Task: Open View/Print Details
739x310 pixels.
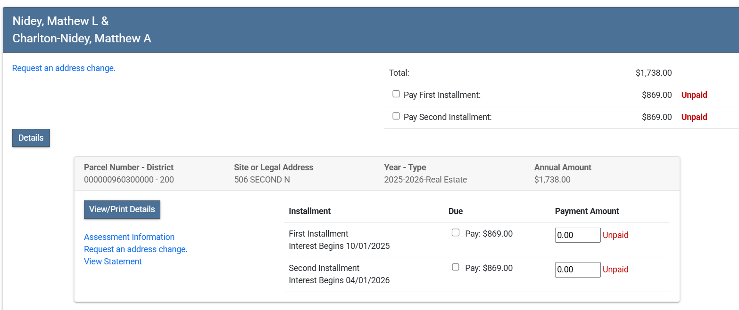Action: pos(122,209)
